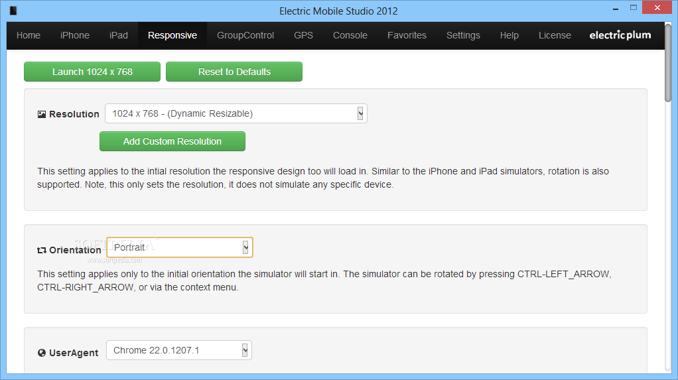Click the 'CTRL-RIGHT_ARROW, or via the context menu' text

[137, 287]
